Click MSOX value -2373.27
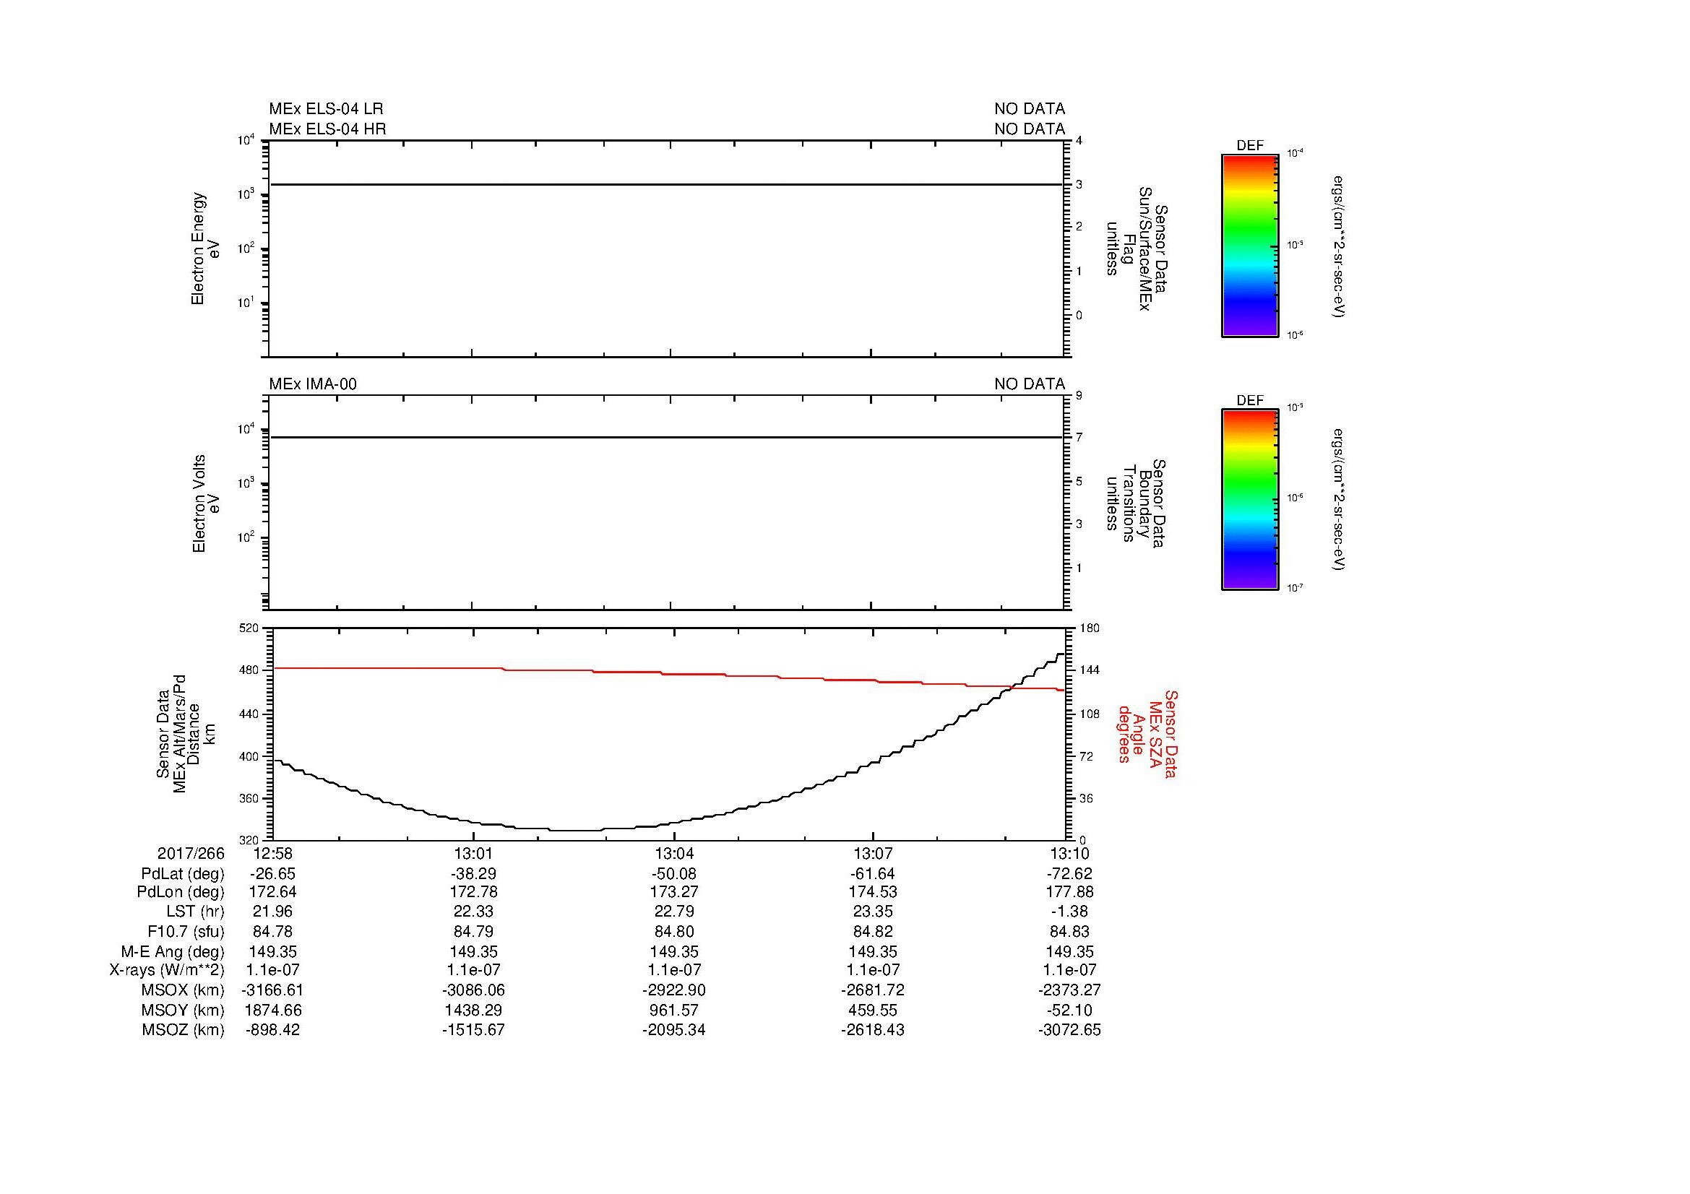Screen dimensions: 1690x1194 coord(1069,991)
